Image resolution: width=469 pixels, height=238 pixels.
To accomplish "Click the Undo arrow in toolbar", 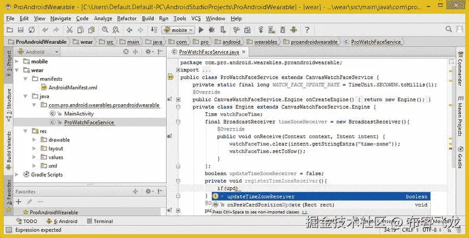I will [x=46, y=30].
